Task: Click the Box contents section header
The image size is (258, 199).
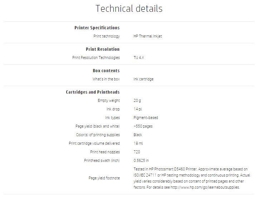Action: point(106,71)
